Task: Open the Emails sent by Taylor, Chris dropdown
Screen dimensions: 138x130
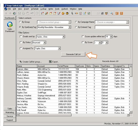Action: point(64,37)
